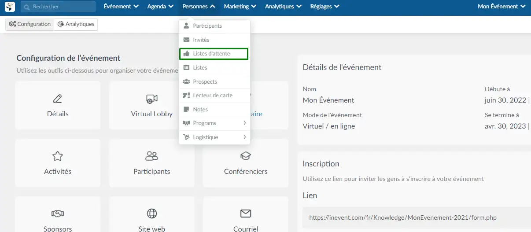Click the thumbs-up icon beside Listes d'attente
The image size is (531, 232).
[x=186, y=54]
